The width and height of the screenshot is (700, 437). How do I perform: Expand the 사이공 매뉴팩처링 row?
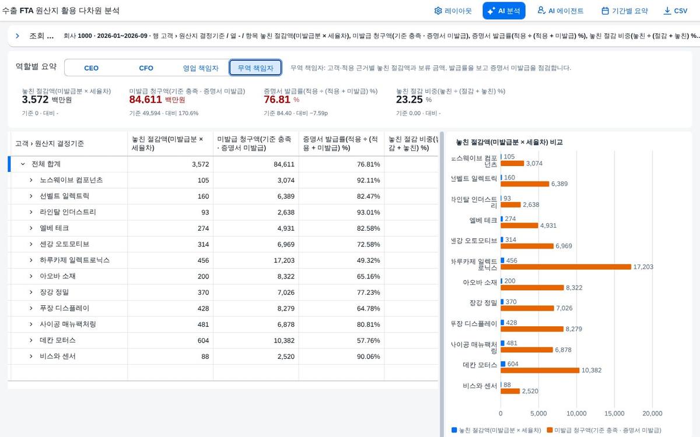click(31, 325)
